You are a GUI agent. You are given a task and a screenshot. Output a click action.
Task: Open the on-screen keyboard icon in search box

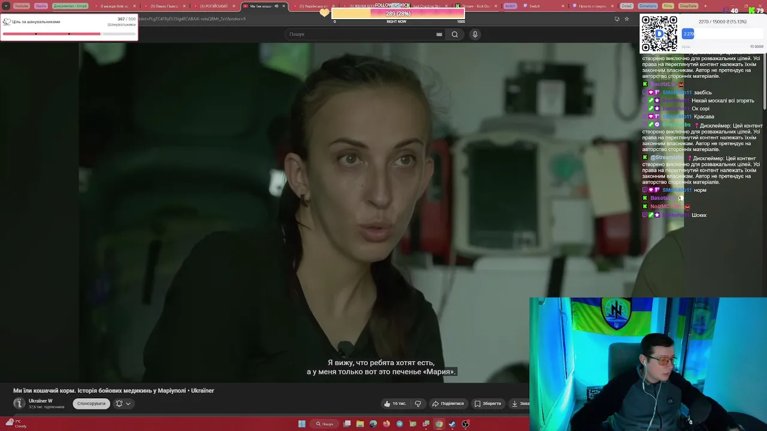click(x=439, y=34)
